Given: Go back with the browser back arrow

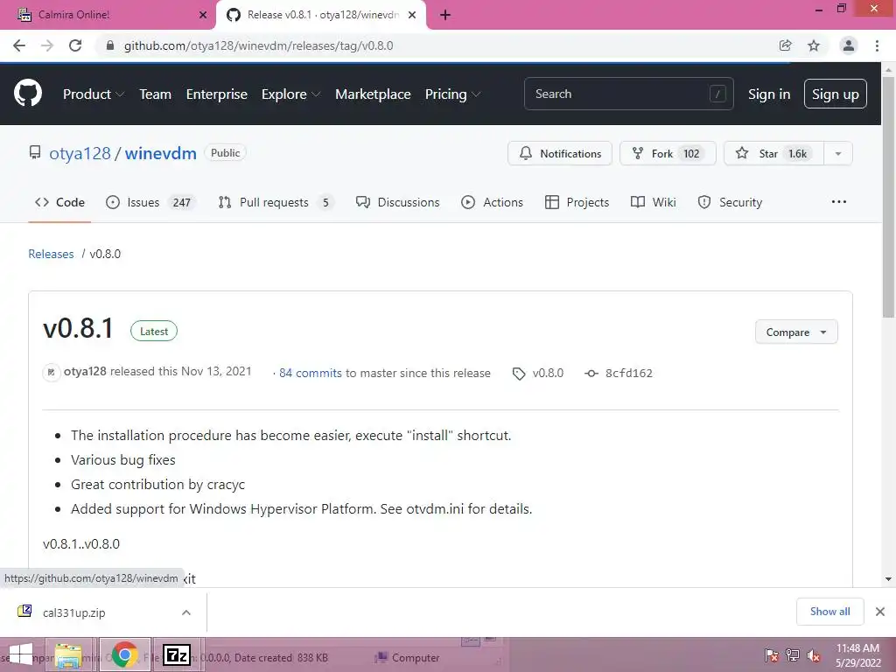Looking at the screenshot, I should coord(19,45).
